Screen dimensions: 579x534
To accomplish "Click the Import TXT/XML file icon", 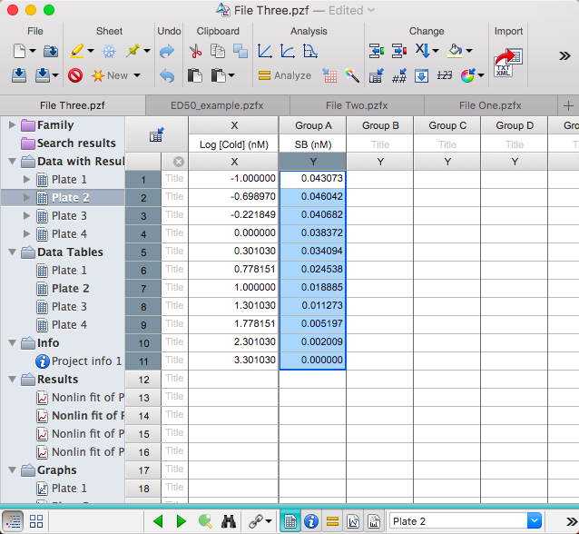I will click(x=505, y=64).
